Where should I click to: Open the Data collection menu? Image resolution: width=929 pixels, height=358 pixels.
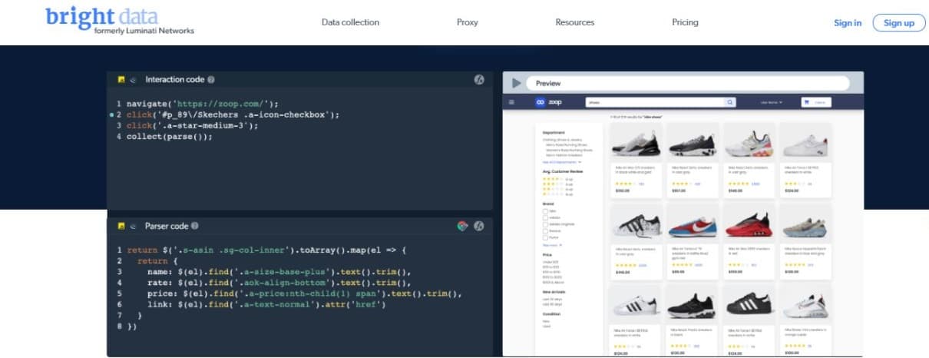pyautogui.click(x=350, y=22)
